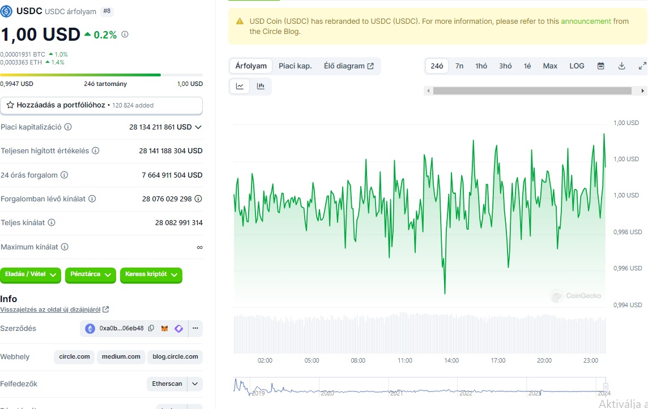The height and width of the screenshot is (409, 648).
Task: Switch to line chart view icon
Action: pyautogui.click(x=240, y=86)
